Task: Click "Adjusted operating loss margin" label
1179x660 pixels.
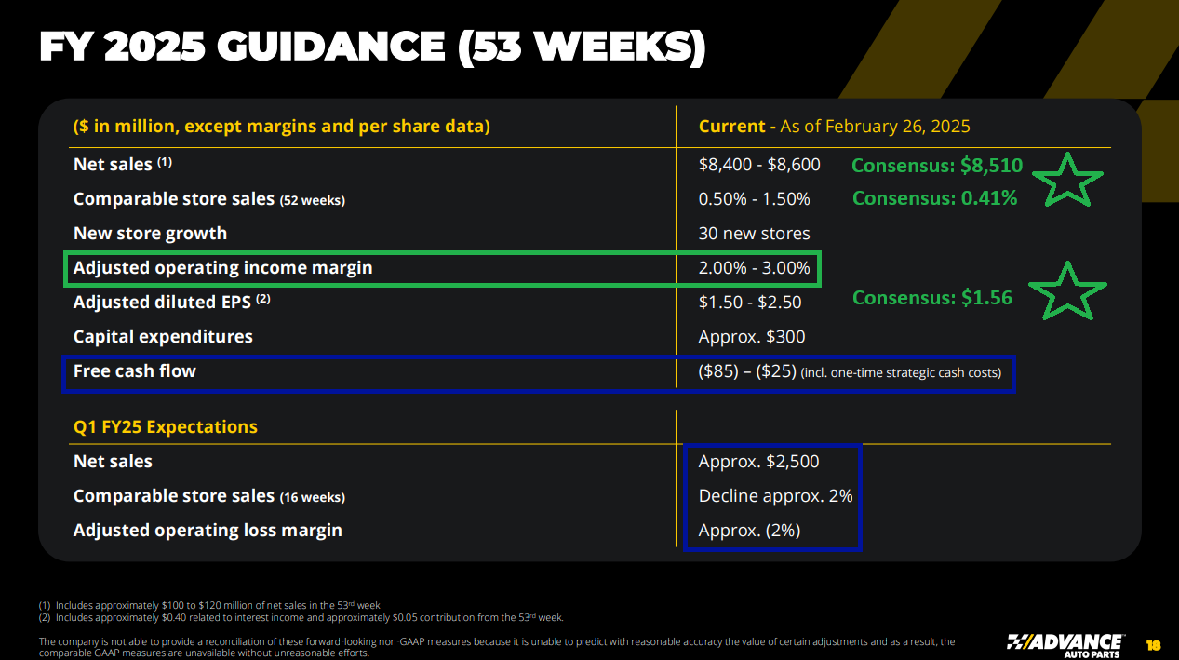Action: (x=208, y=530)
